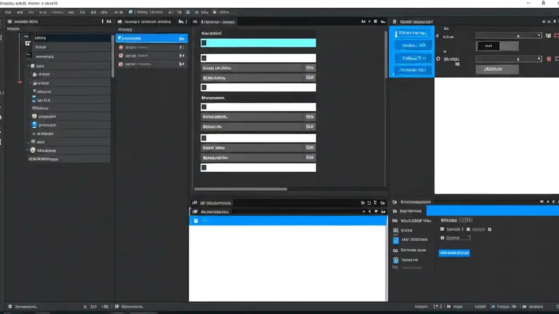Click the horizontal scrollbar under the channel strips

240,189
